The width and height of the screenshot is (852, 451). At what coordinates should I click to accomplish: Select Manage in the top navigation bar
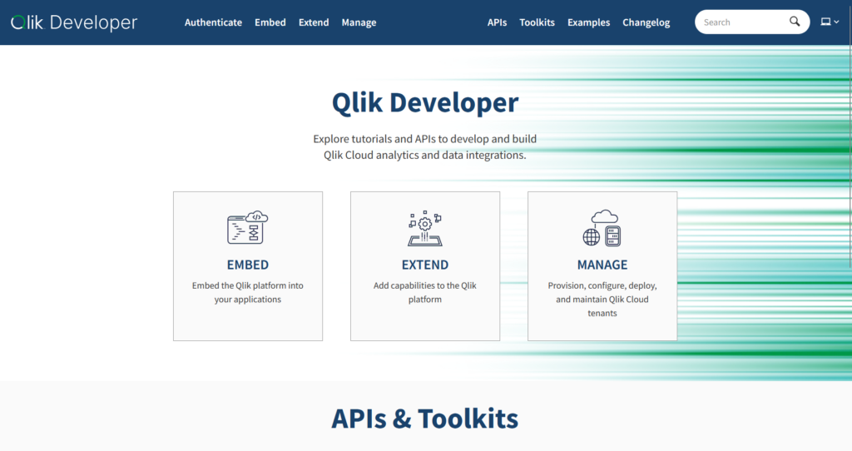pos(359,22)
